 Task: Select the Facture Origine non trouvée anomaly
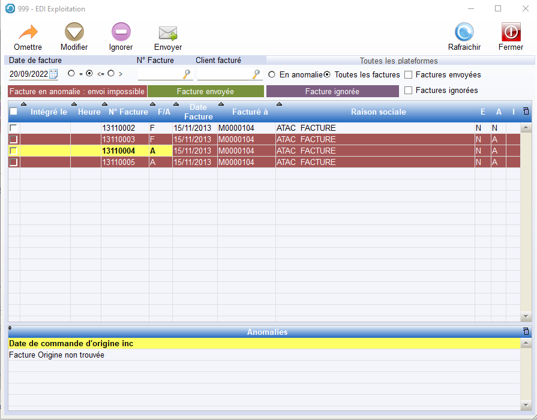tap(57, 355)
